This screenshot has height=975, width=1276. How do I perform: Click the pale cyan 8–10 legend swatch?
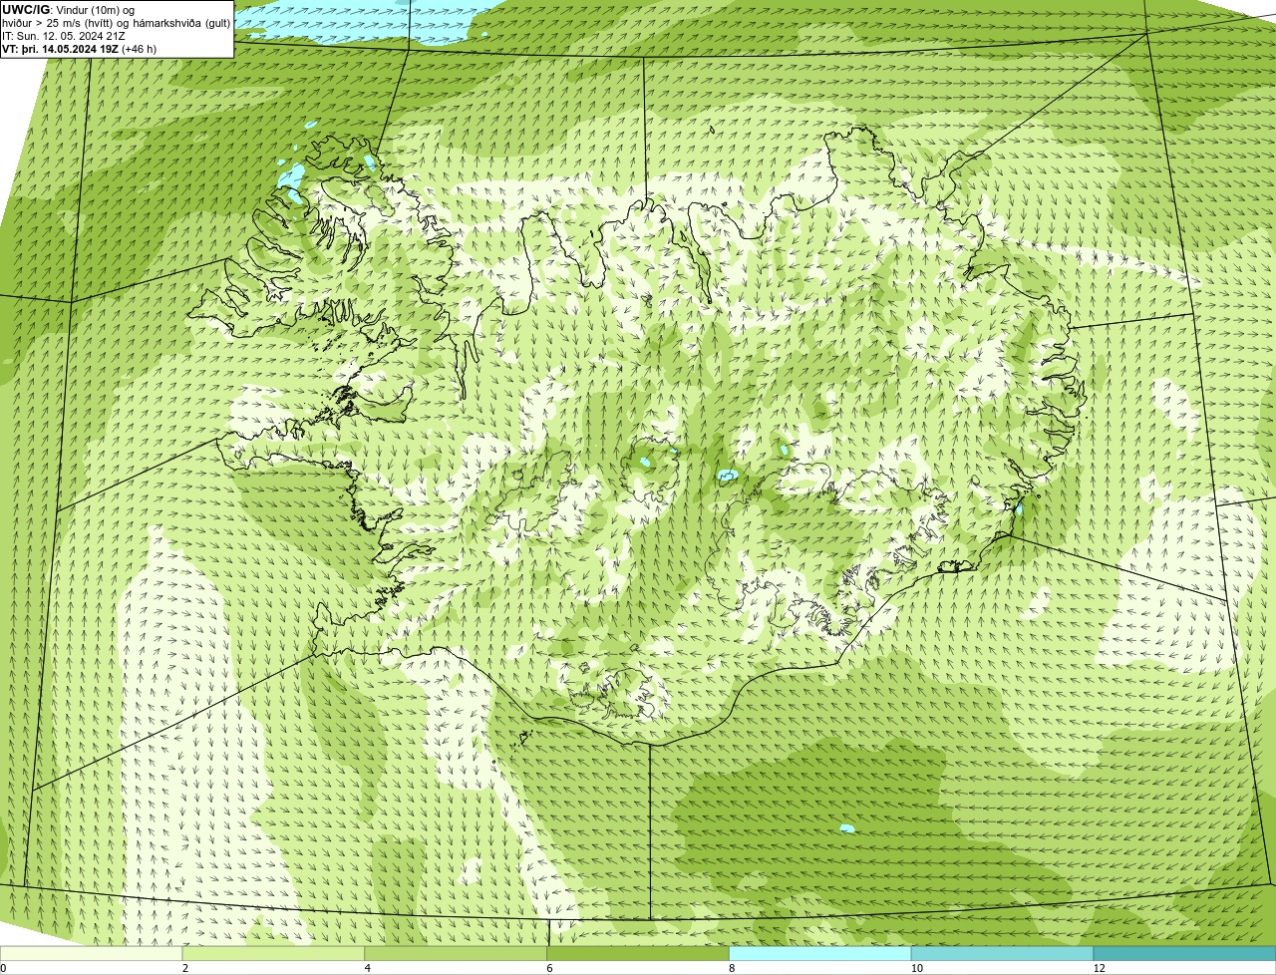tap(820, 953)
